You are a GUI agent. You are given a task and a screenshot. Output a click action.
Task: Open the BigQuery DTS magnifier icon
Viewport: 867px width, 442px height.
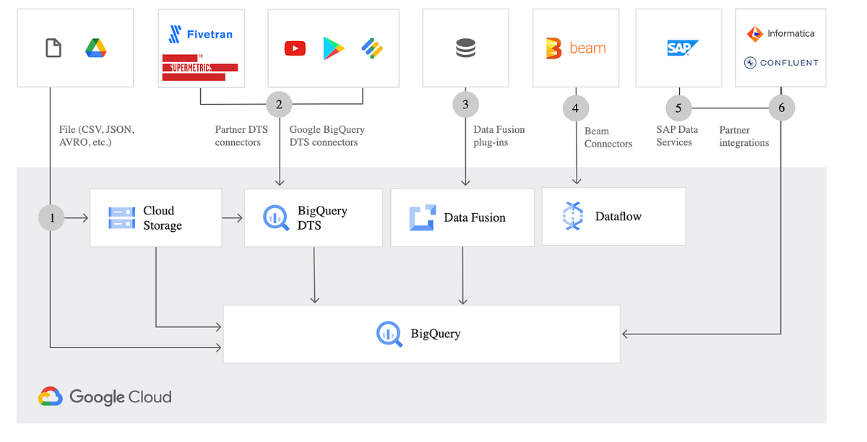[x=276, y=217]
